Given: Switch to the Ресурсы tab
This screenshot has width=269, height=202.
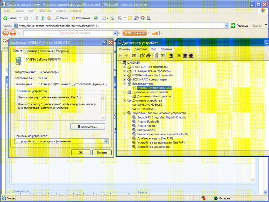Looking at the screenshot, I should coord(62,51).
